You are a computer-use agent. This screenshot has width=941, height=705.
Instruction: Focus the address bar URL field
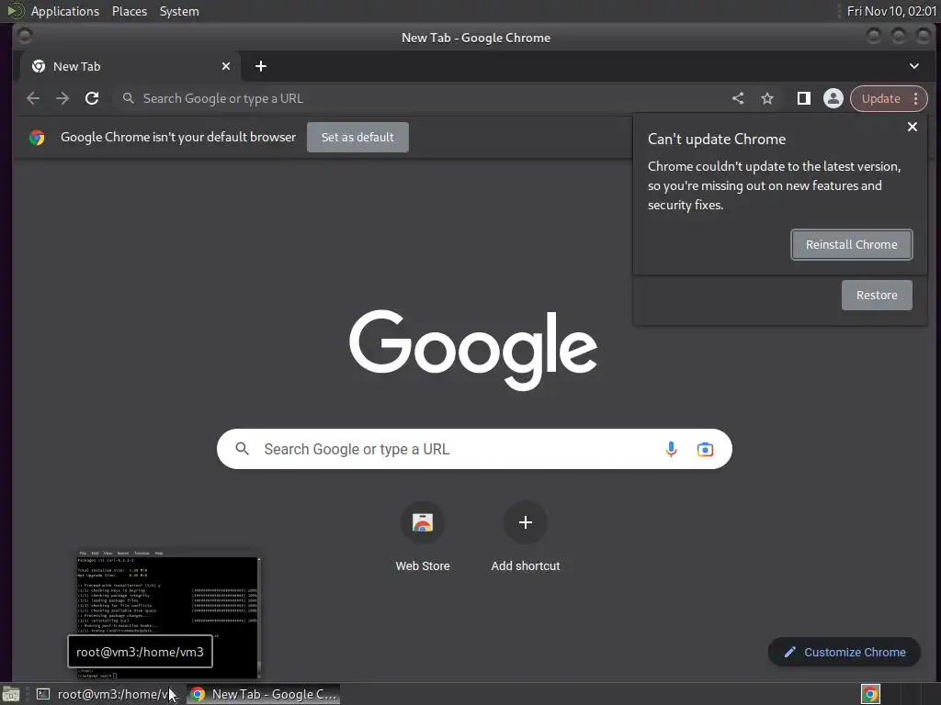pos(420,98)
